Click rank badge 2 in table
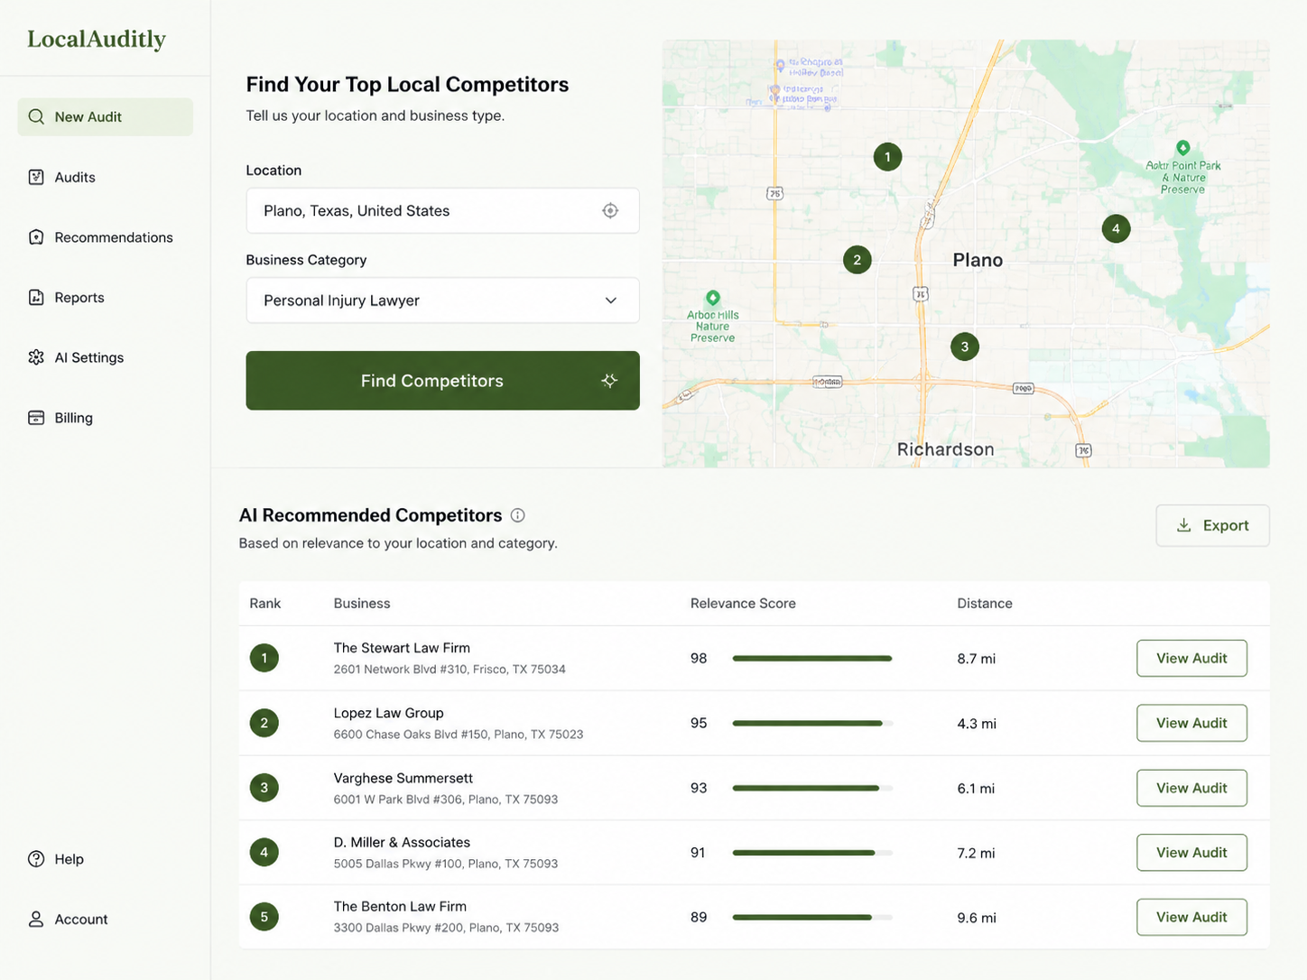Viewport: 1307px width, 980px height. click(264, 723)
